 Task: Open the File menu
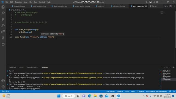coord(7,2)
